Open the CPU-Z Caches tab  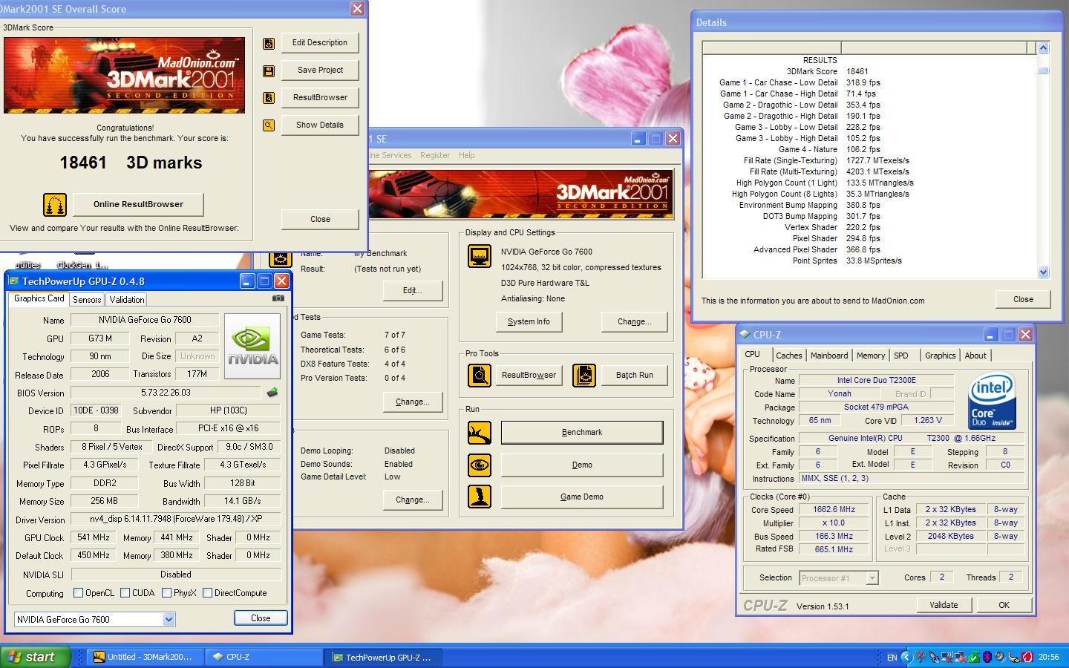tap(788, 356)
